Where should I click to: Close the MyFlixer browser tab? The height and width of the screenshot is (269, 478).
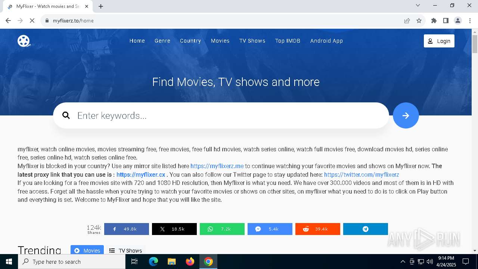(x=87, y=6)
